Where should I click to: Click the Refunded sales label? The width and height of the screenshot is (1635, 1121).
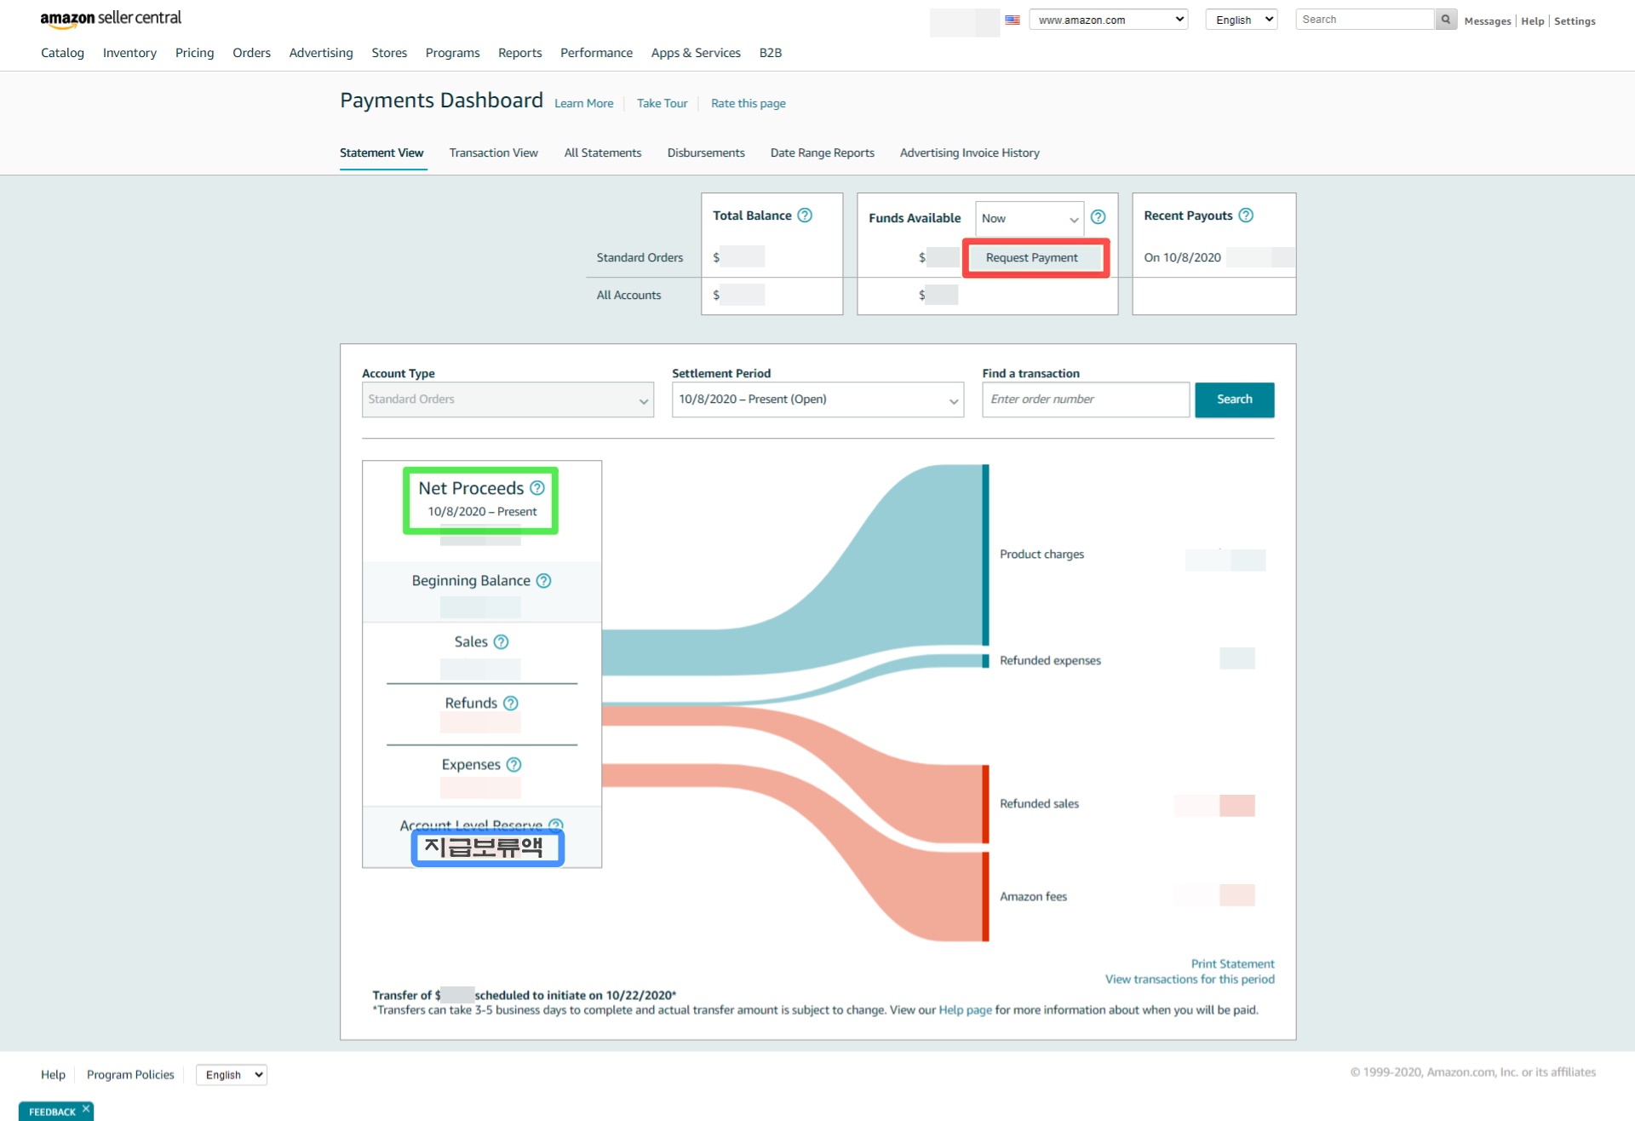point(1039,804)
